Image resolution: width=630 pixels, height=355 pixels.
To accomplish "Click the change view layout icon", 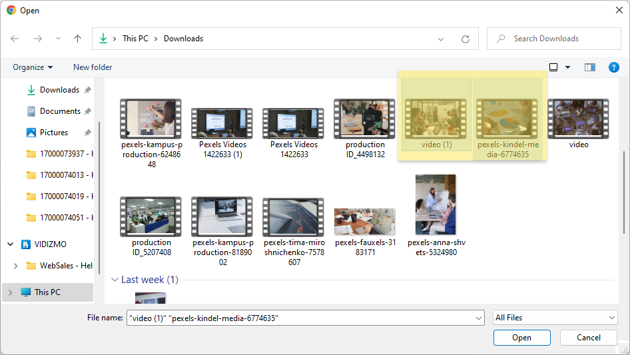I will [553, 67].
